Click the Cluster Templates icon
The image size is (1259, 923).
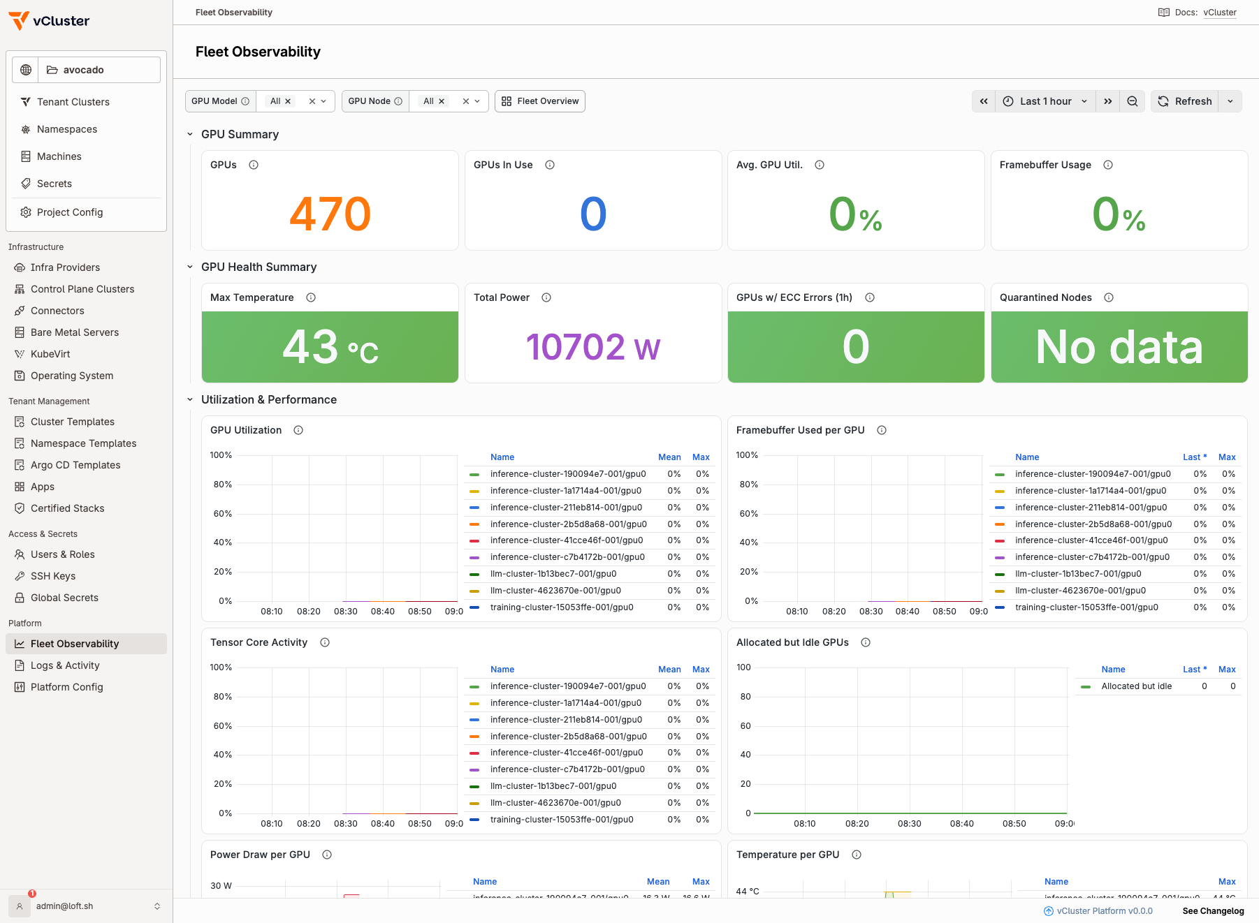pyautogui.click(x=20, y=422)
